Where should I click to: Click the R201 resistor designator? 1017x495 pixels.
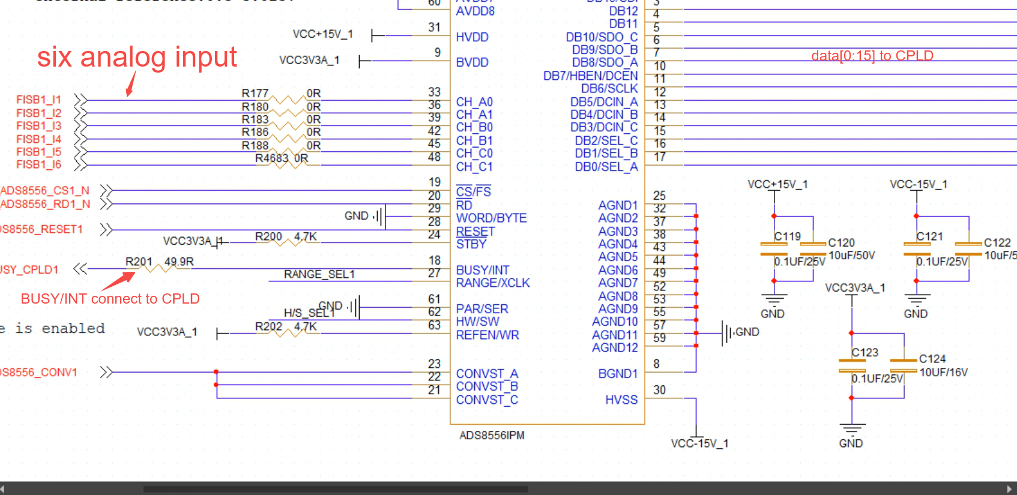click(x=139, y=262)
